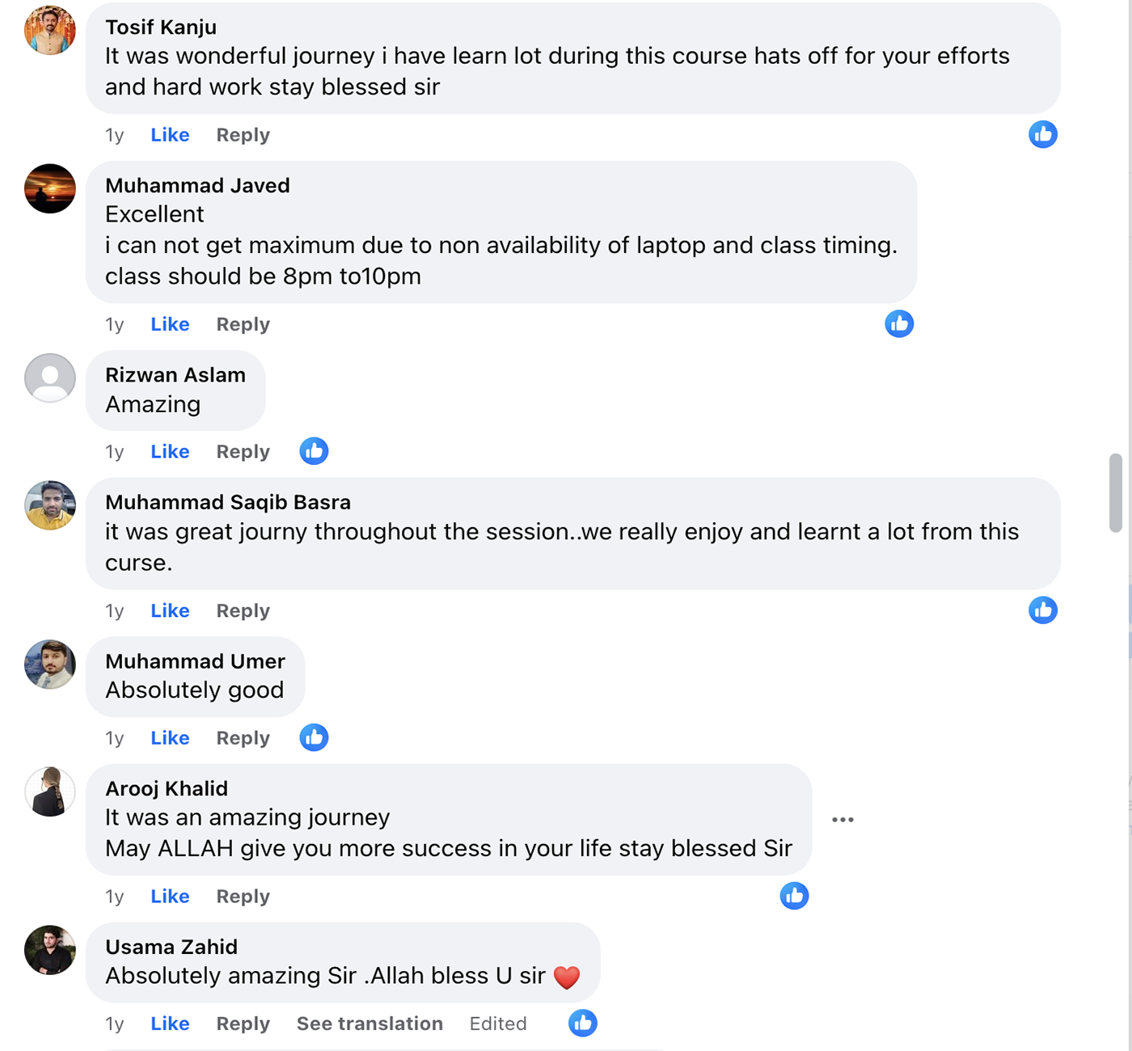Screen dimensions: 1132x1051
Task: Click the like reaction on Usama Zahid's comment
Action: (x=582, y=1023)
